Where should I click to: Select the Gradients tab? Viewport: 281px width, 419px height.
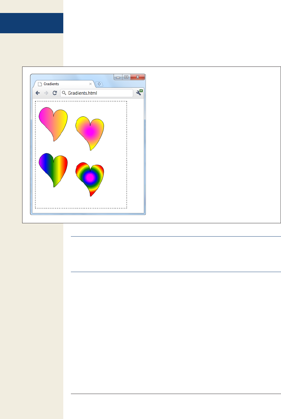pos(65,84)
